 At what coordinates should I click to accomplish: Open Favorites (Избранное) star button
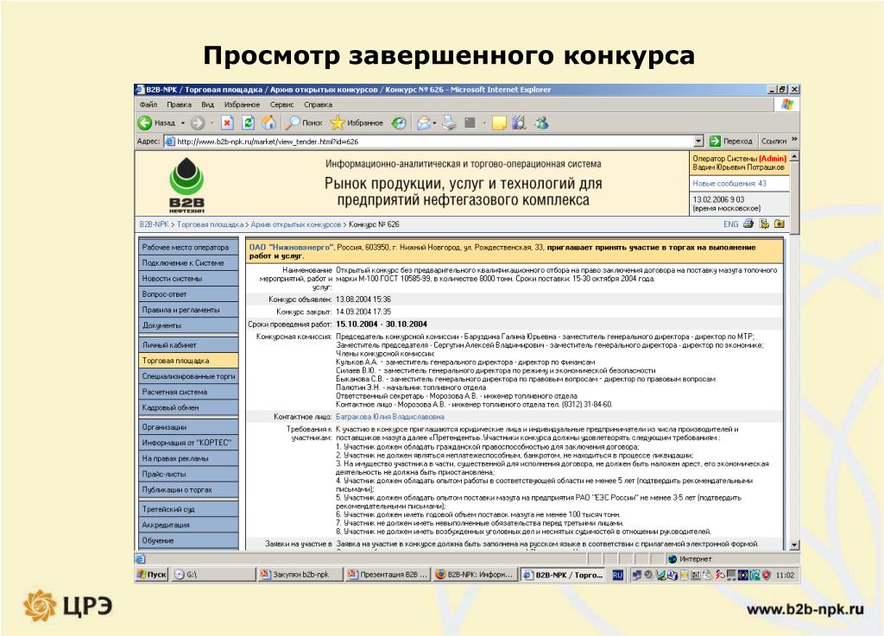tap(357, 123)
